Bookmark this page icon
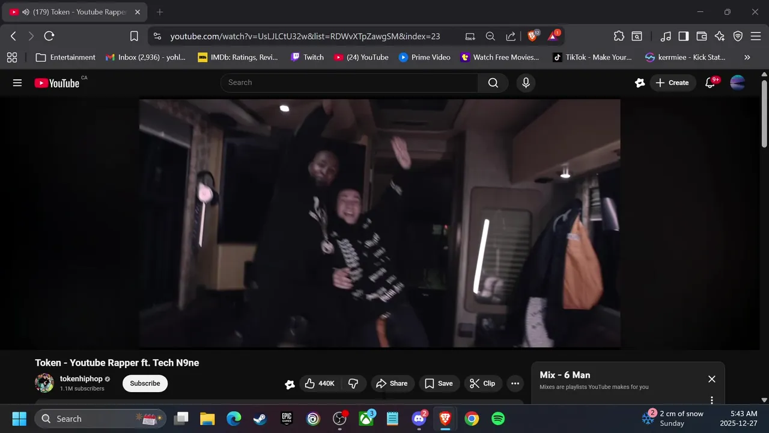 coord(134,36)
